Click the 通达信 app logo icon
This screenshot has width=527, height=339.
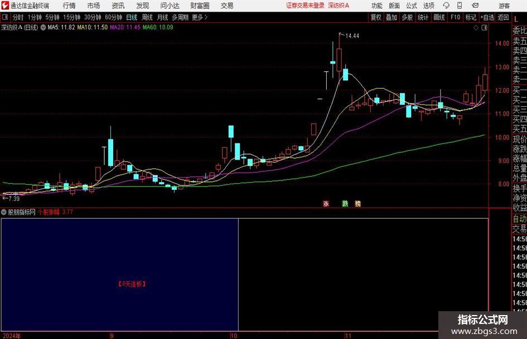(5, 6)
